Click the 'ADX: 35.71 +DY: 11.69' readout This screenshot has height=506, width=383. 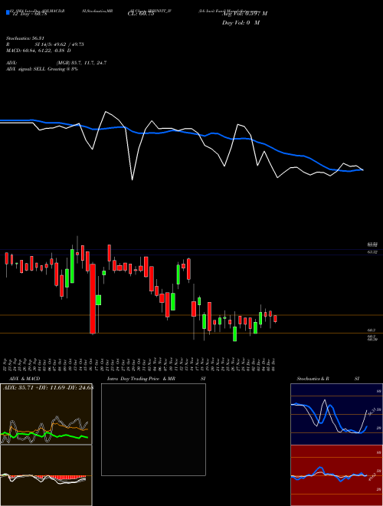click(x=48, y=387)
